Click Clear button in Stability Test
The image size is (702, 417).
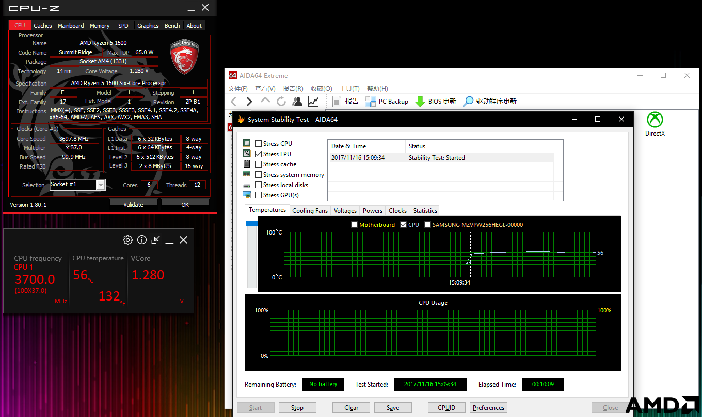click(x=352, y=407)
